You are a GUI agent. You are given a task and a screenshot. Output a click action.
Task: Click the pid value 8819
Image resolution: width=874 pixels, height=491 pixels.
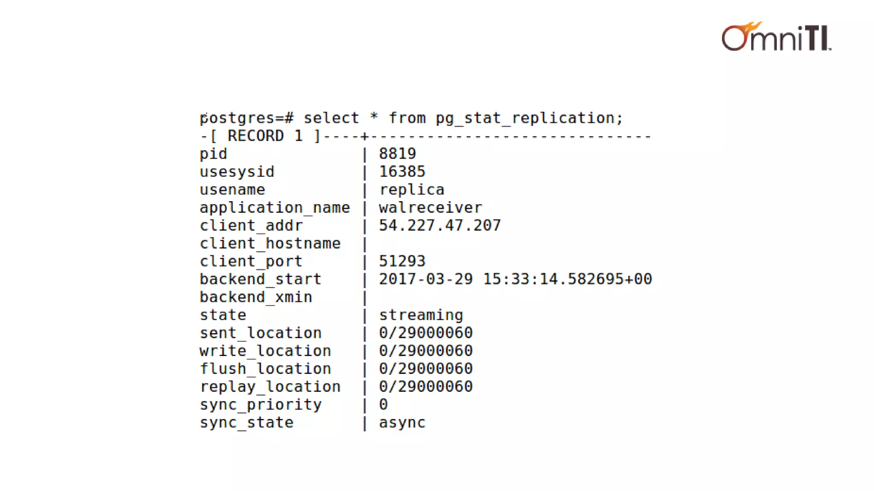(x=397, y=153)
